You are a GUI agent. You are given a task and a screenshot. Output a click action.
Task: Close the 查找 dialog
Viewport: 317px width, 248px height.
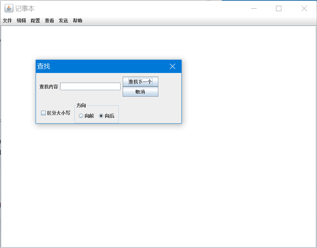[172, 66]
